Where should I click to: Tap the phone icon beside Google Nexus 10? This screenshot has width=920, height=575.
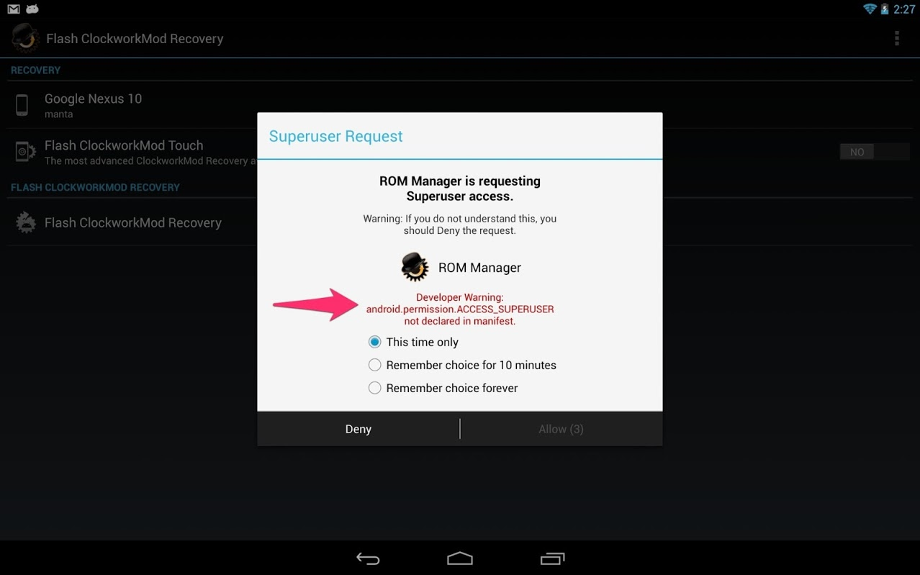pos(22,105)
